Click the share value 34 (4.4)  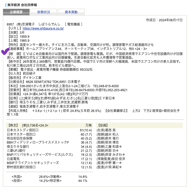(86, 147)
